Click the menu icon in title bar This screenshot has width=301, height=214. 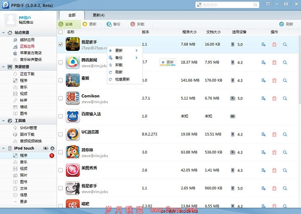point(268,4)
